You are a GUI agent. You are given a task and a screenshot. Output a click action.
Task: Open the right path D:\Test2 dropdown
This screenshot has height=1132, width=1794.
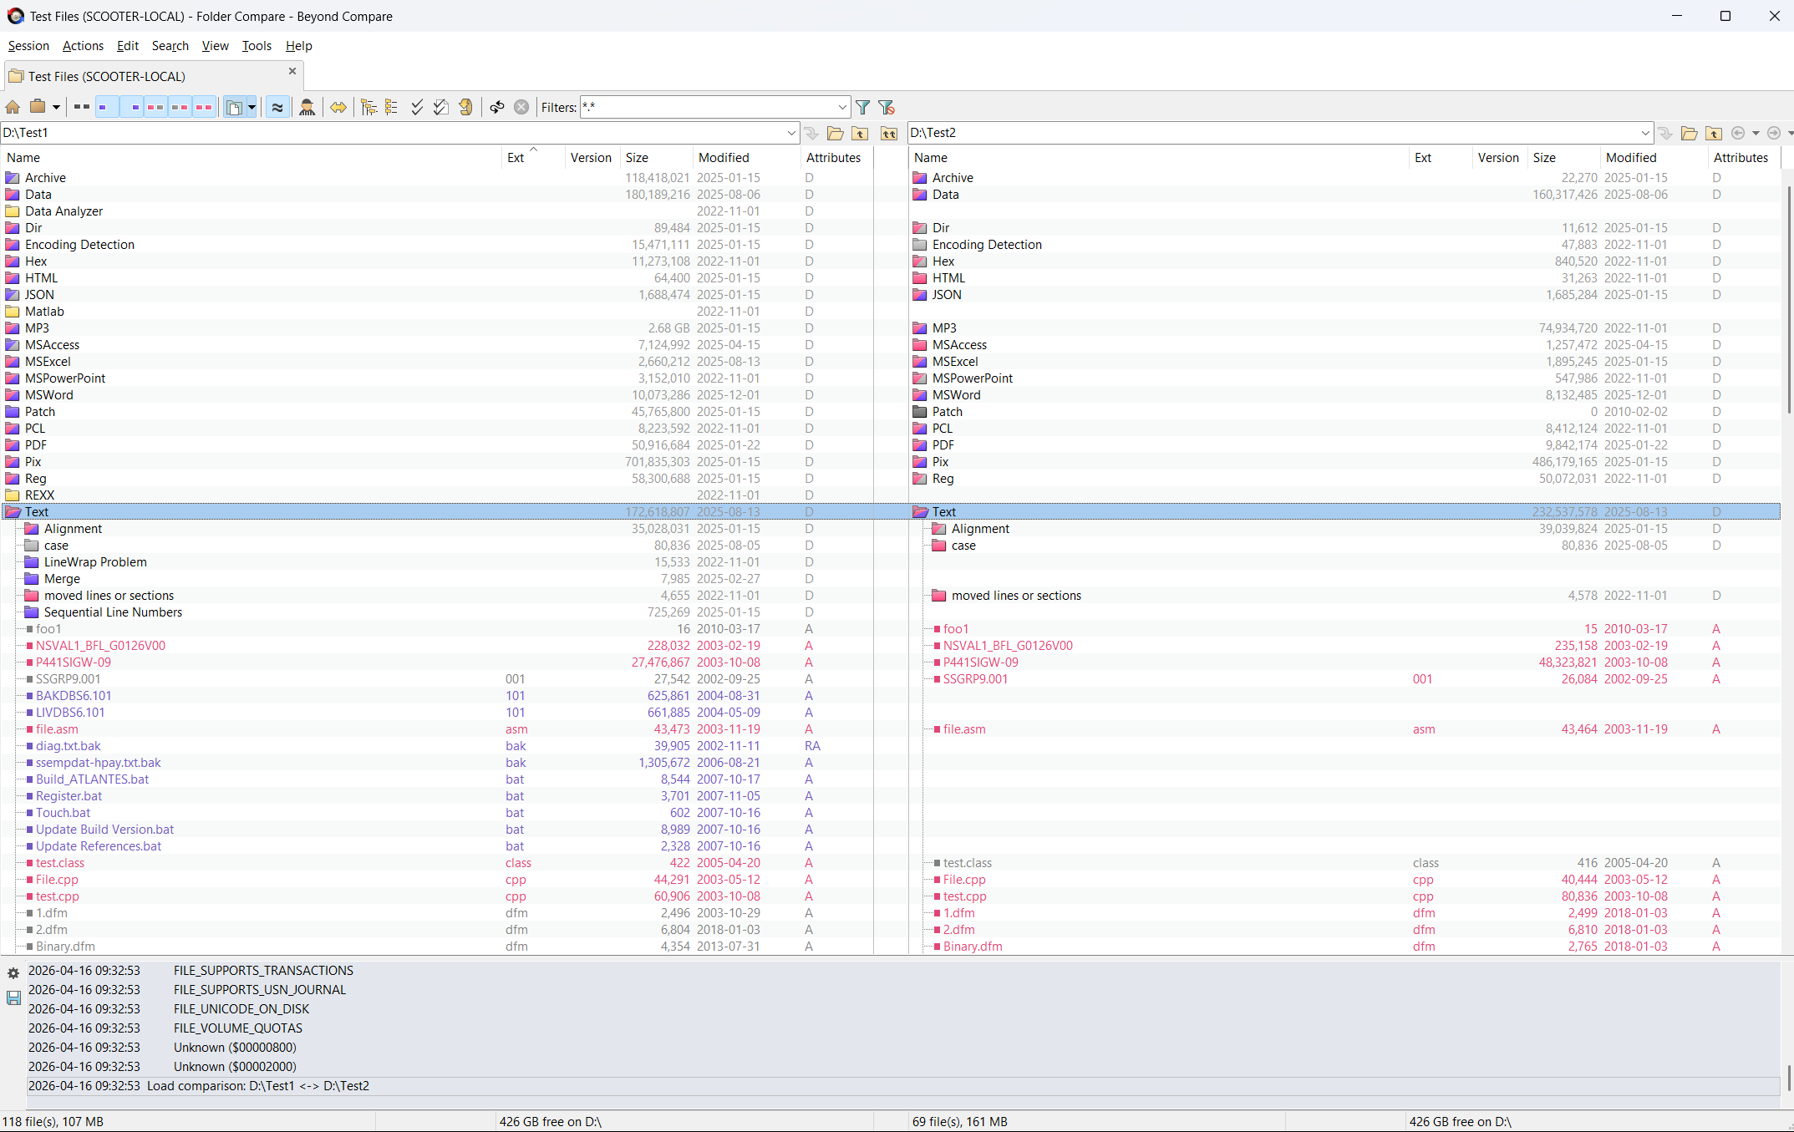click(1644, 133)
